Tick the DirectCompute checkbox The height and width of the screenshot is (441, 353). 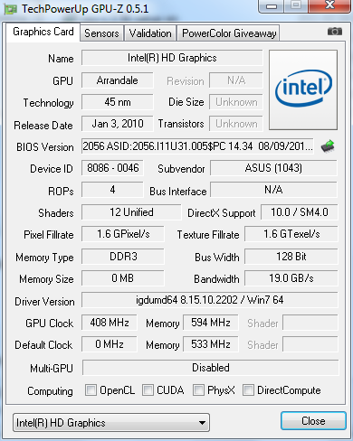248,389
